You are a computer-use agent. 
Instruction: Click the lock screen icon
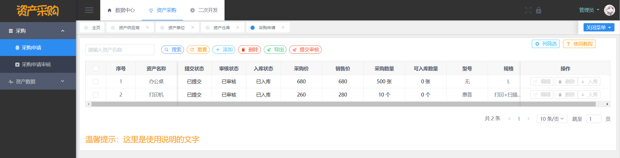pyautogui.click(x=539, y=10)
